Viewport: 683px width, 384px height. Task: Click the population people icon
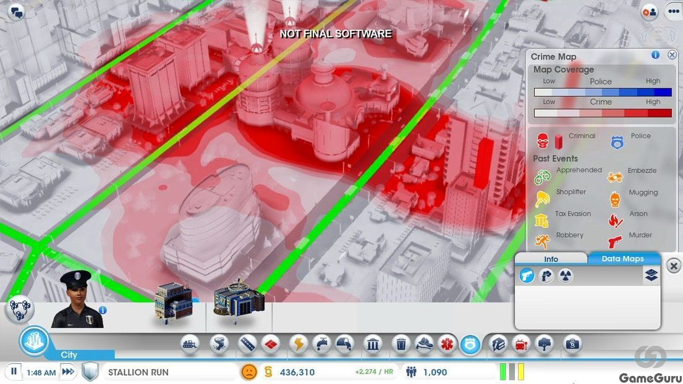click(411, 372)
